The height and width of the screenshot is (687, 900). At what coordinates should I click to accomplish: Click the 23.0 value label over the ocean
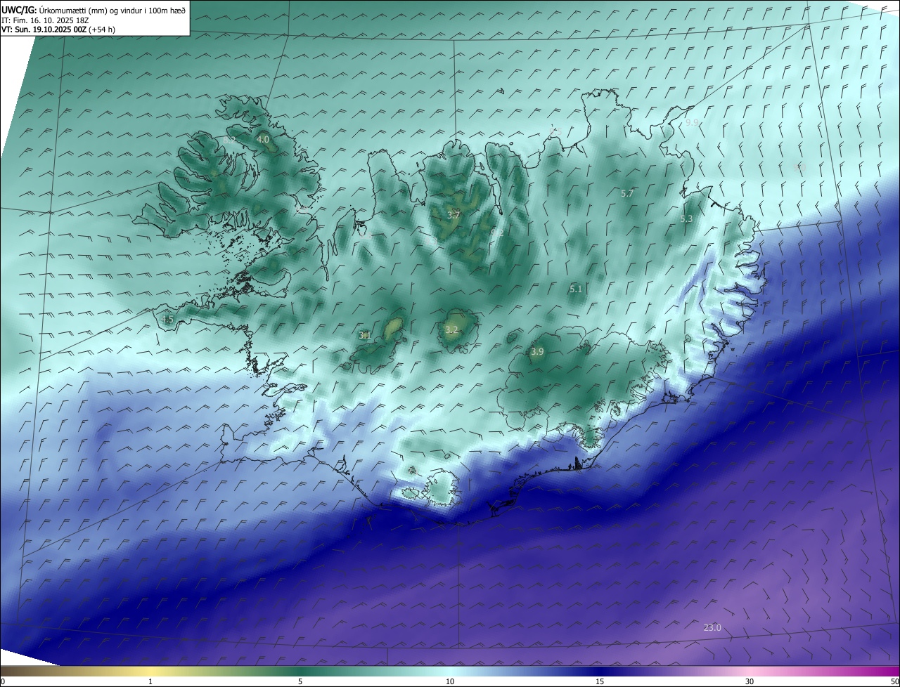click(712, 627)
